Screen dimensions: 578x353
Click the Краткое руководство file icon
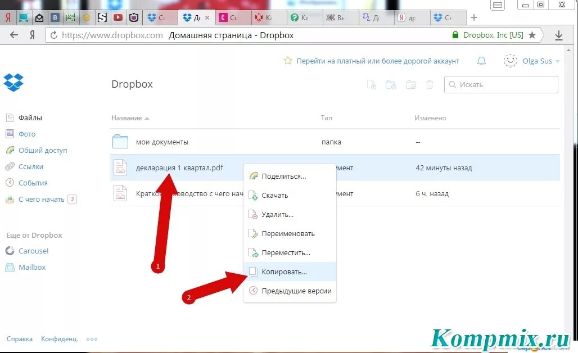click(120, 193)
